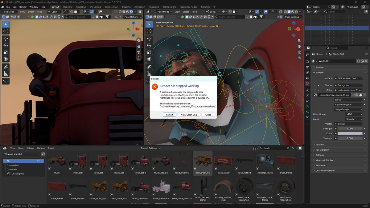The image size is (370, 208).
Task: Open the Object properties tab
Action: click(307, 90)
